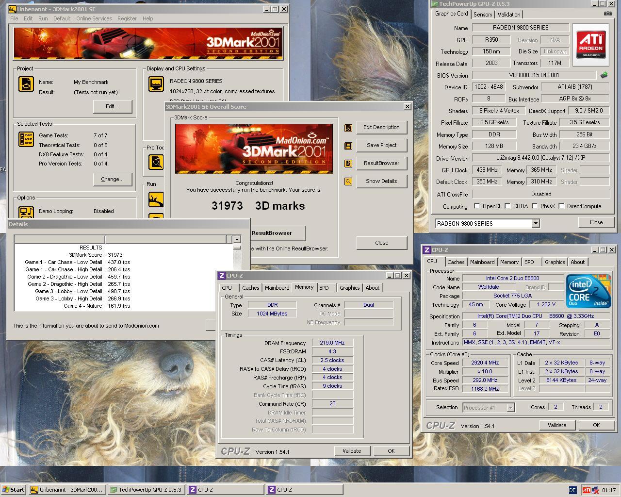Toggle the CUDA checkbox in GPU-Z
This screenshot has height=497, width=621.
(507, 206)
